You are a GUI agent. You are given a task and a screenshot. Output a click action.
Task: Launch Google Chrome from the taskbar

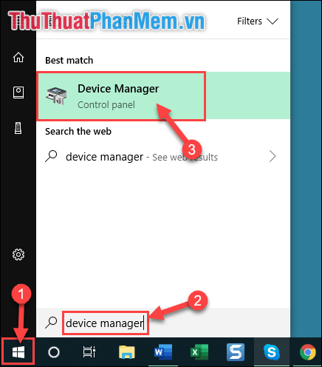click(308, 352)
